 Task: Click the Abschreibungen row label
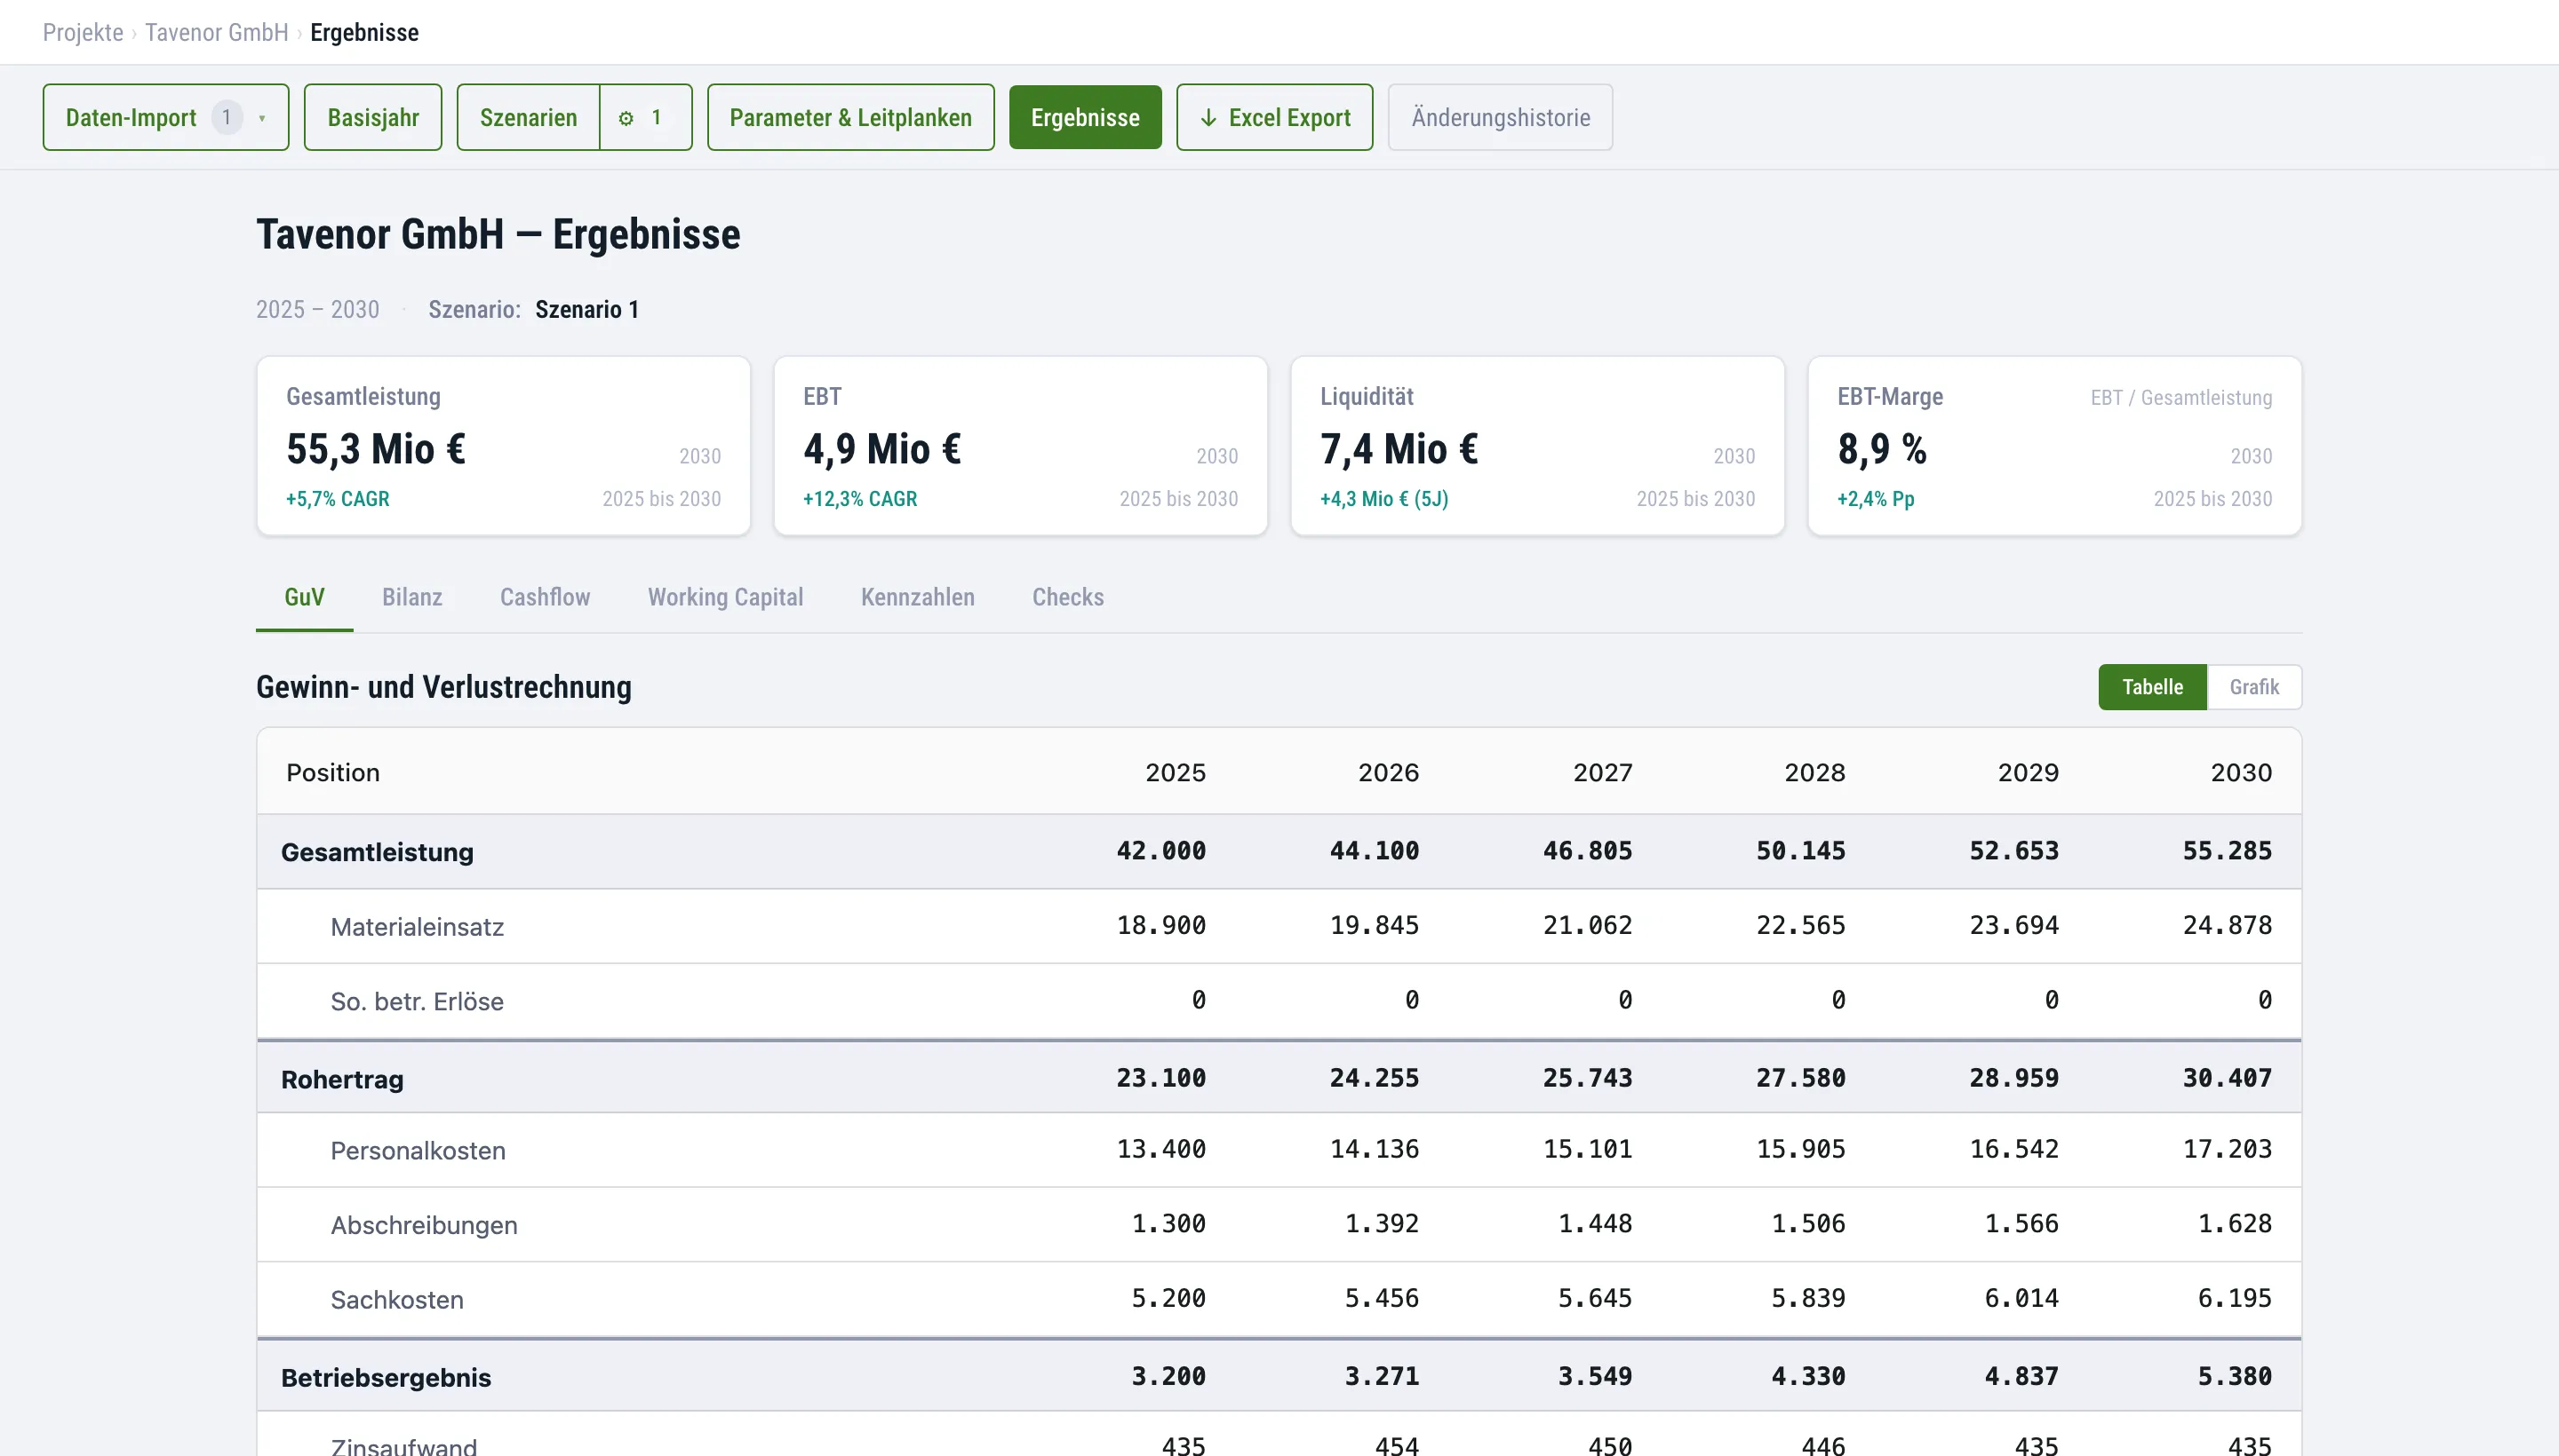425,1225
